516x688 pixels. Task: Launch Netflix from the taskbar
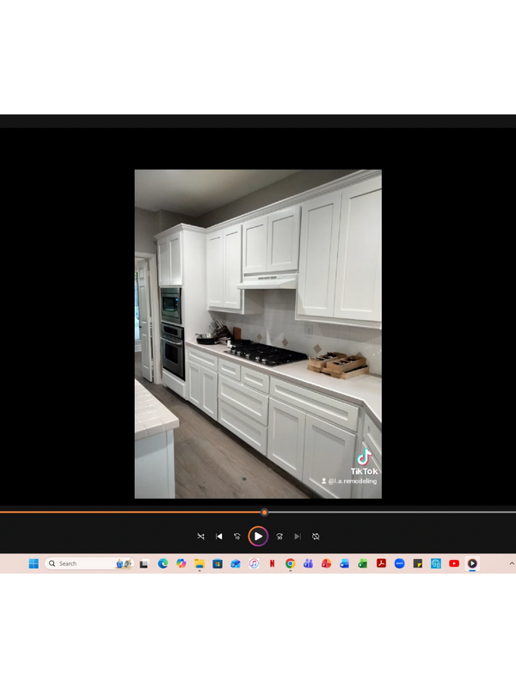(272, 563)
